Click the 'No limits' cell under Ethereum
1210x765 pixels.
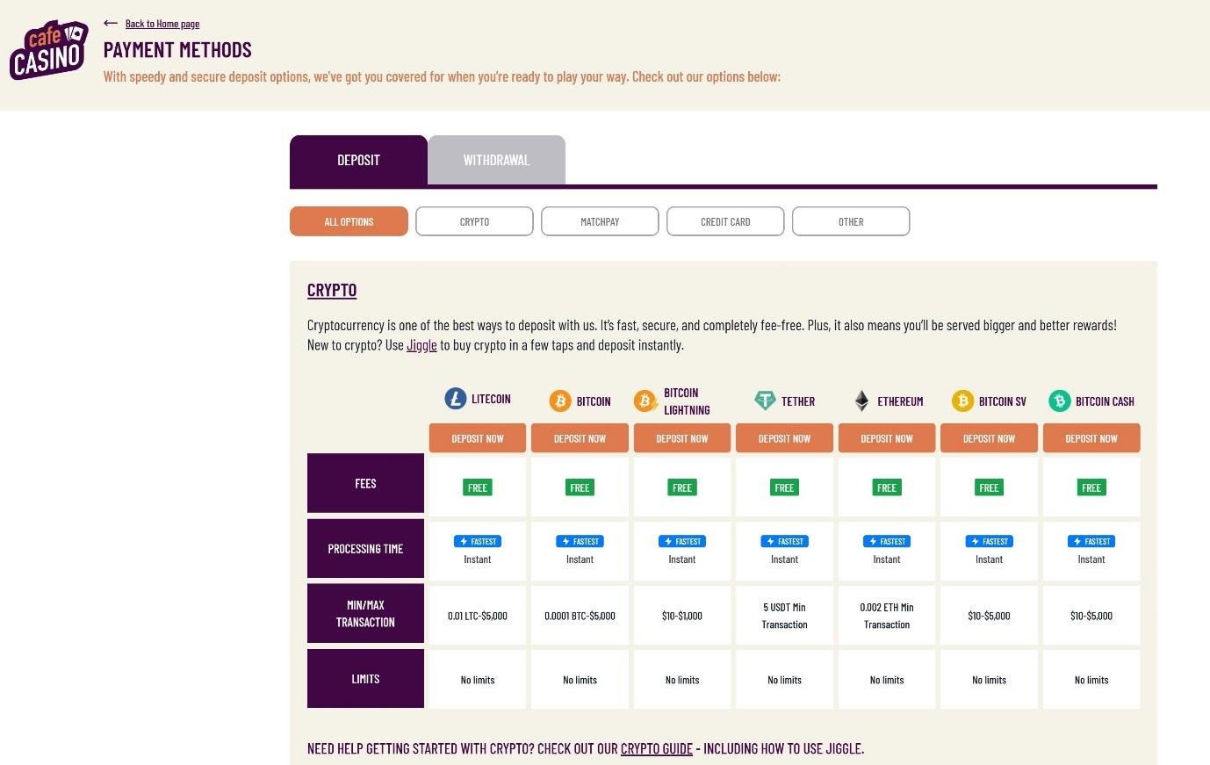(887, 680)
